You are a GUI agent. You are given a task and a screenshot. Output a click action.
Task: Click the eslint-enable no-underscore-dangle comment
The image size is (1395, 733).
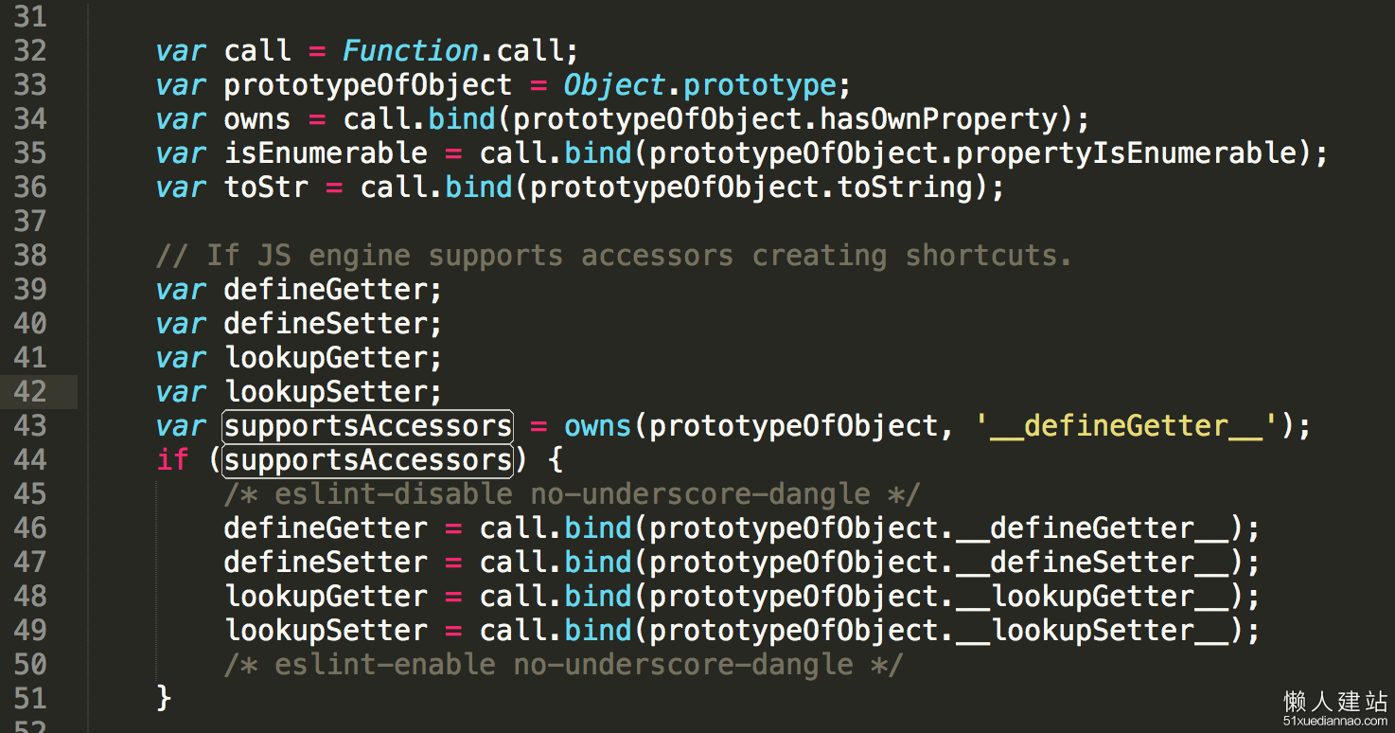(x=563, y=665)
